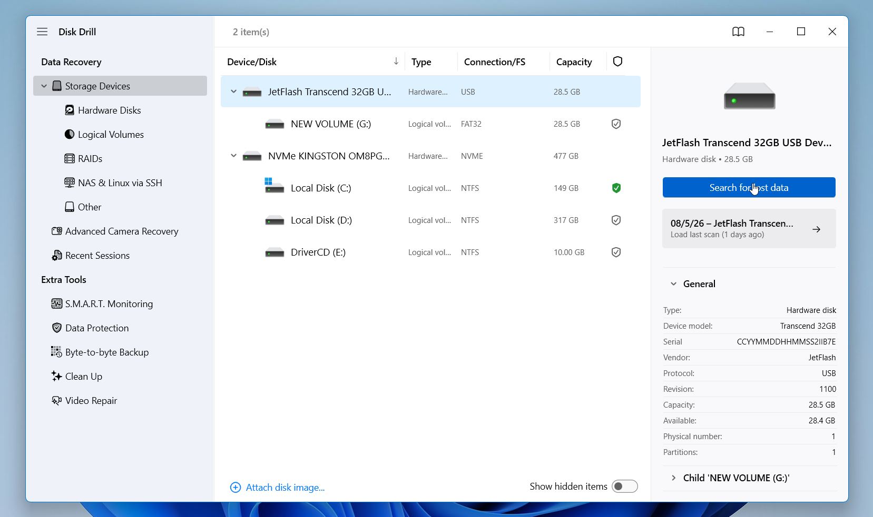The width and height of the screenshot is (873, 517).
Task: Click the Search for lost data button
Action: (749, 187)
